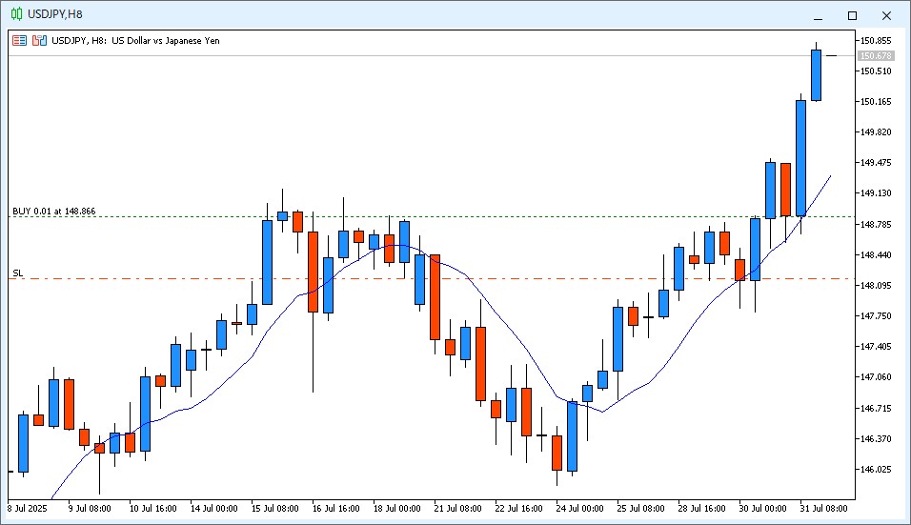Click price axis label 149.820
This screenshot has height=525, width=911.
coord(876,131)
